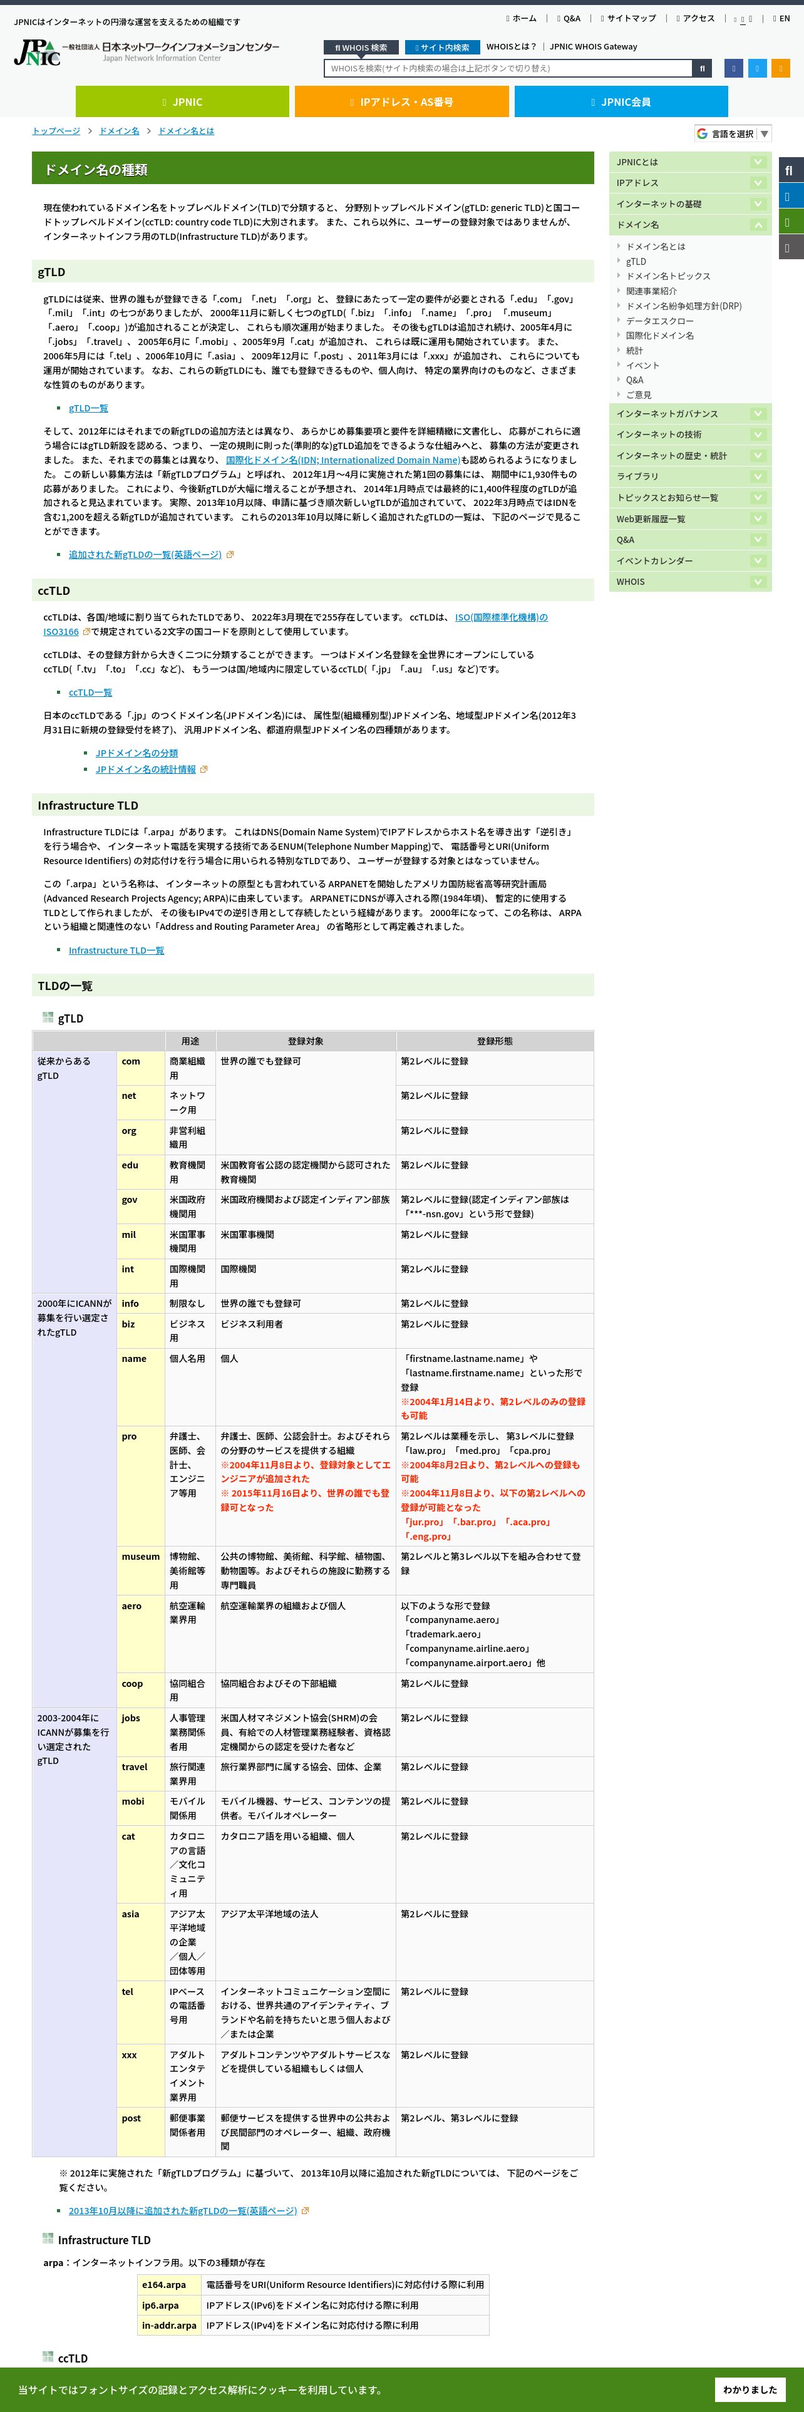Image resolution: width=804 pixels, height=2412 pixels.
Task: Open JPドメイン名の分類 link
Action: pos(137,753)
